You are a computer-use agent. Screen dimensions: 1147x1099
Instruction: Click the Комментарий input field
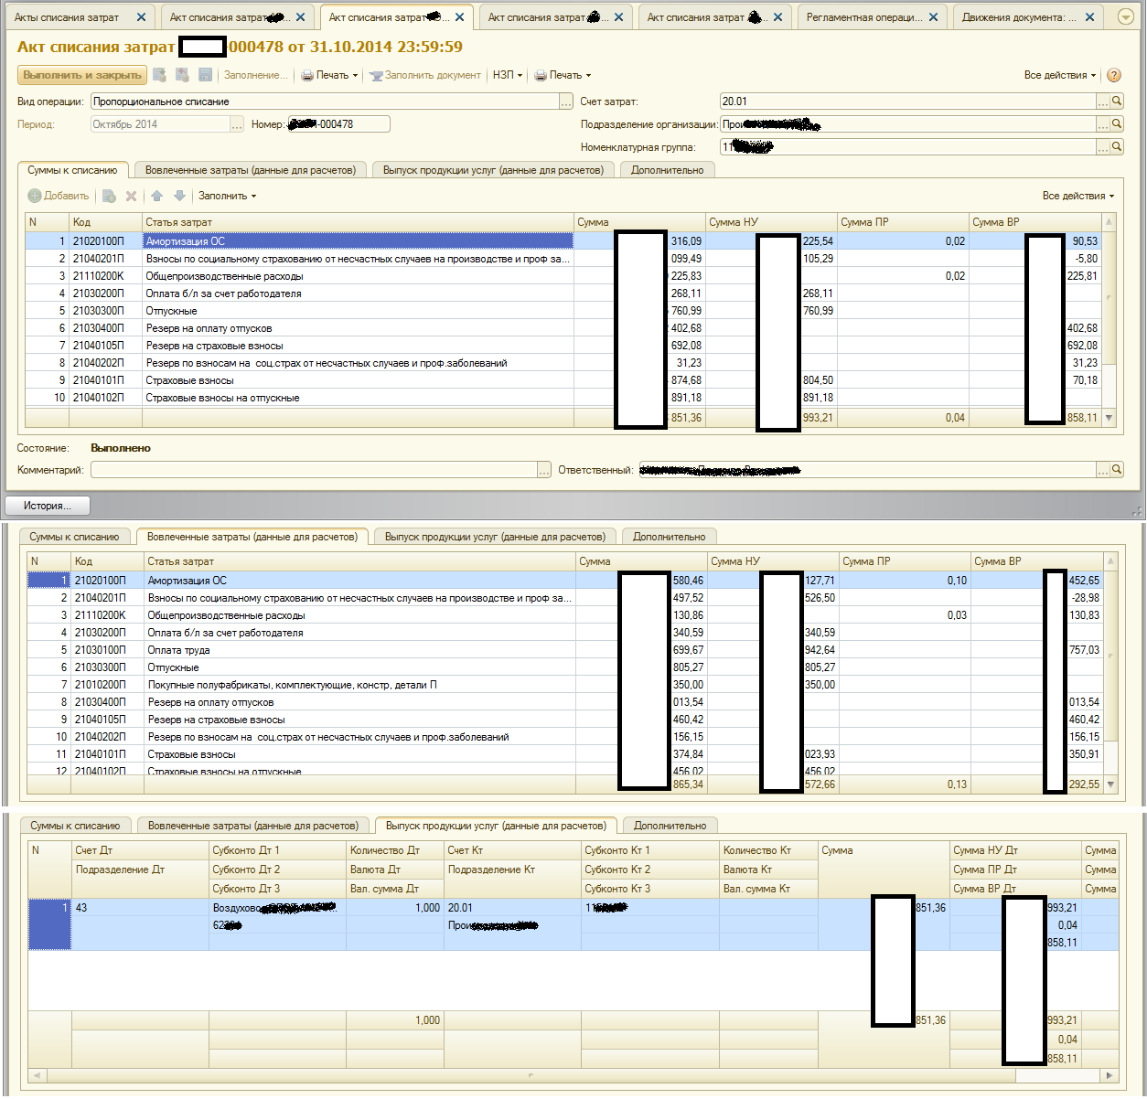tap(314, 470)
